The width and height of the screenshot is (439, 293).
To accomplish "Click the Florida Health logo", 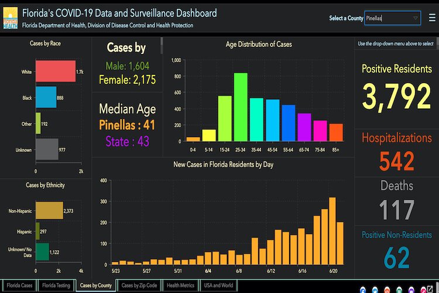I will pyautogui.click(x=11, y=18).
